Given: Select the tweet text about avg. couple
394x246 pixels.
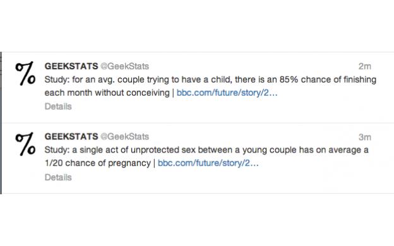Looking at the screenshot, I should pos(210,86).
